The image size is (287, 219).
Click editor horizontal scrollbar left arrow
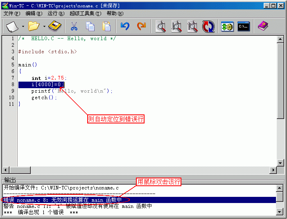5,170
